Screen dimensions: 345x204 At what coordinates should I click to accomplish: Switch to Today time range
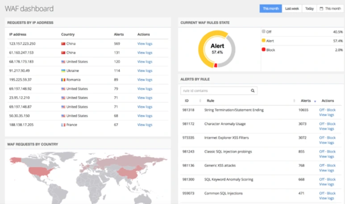click(309, 8)
